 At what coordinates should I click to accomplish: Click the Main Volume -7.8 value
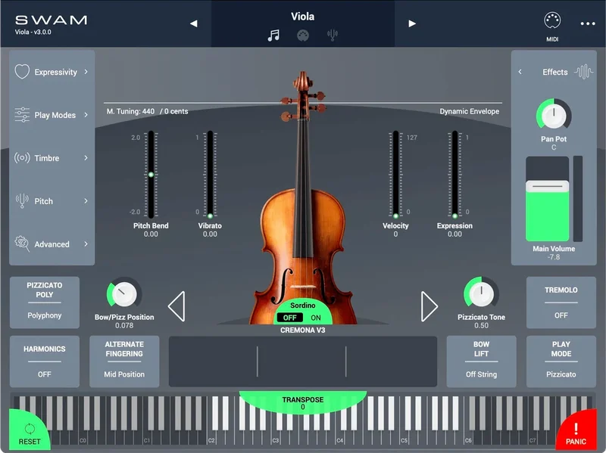tap(554, 257)
